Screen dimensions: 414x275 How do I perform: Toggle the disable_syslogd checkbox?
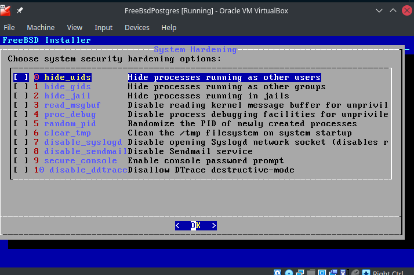[21, 142]
